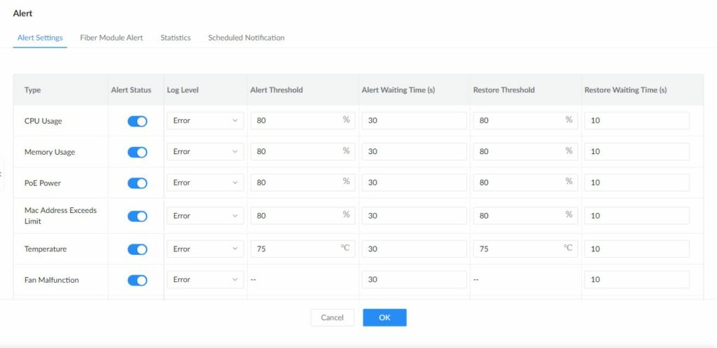Expand the PoE Power Log Level dropdown
717x348 pixels.
click(x=205, y=183)
